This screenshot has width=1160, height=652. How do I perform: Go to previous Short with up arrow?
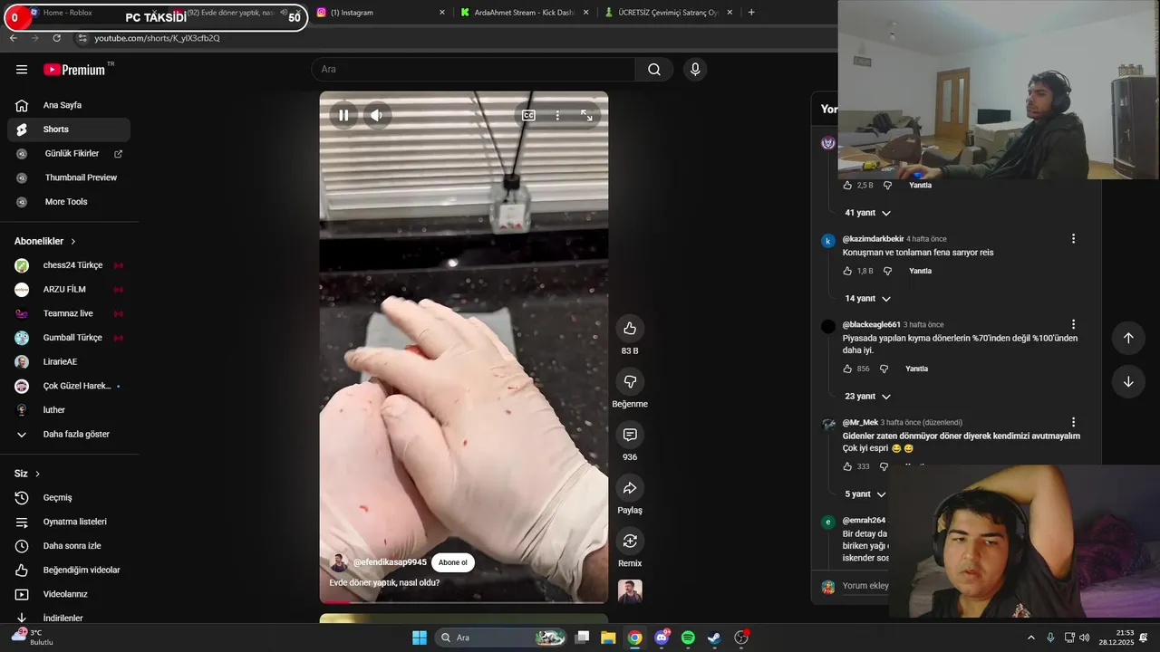point(1128,338)
